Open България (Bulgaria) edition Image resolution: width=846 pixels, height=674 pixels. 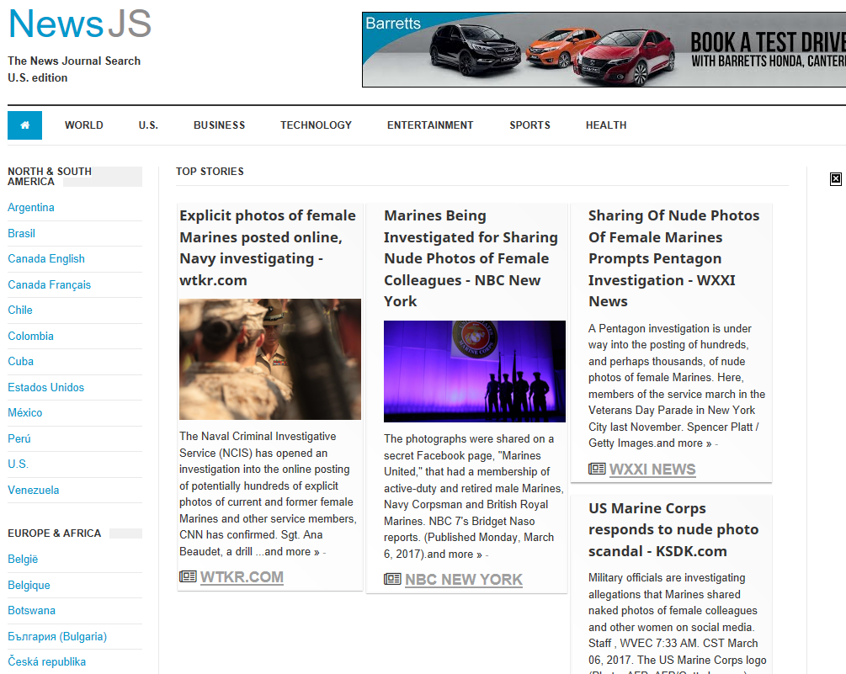[57, 636]
